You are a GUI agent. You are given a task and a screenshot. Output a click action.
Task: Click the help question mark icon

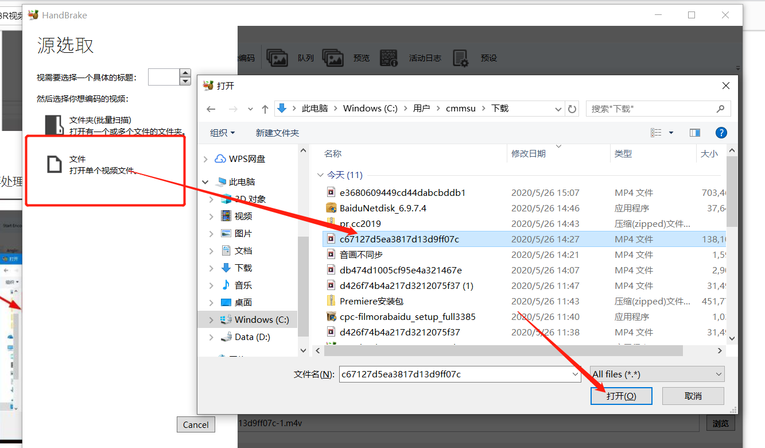pyautogui.click(x=721, y=133)
